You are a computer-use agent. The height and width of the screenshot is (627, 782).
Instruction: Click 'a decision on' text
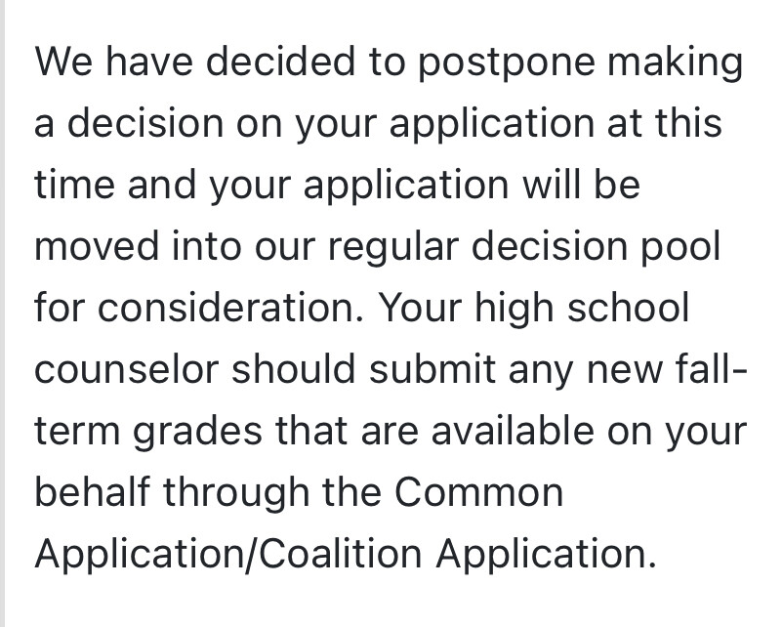[159, 123]
